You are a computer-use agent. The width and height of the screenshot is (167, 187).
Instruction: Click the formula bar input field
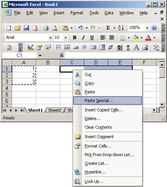click(x=115, y=55)
